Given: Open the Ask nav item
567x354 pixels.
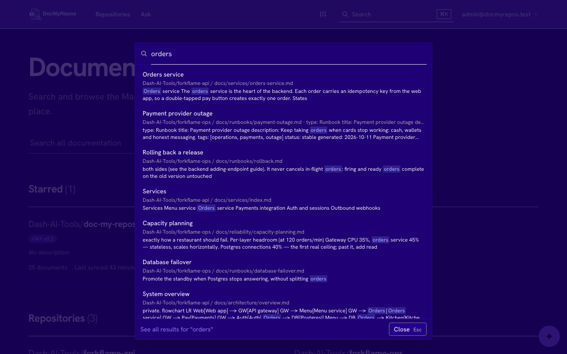Looking at the screenshot, I should (x=146, y=14).
